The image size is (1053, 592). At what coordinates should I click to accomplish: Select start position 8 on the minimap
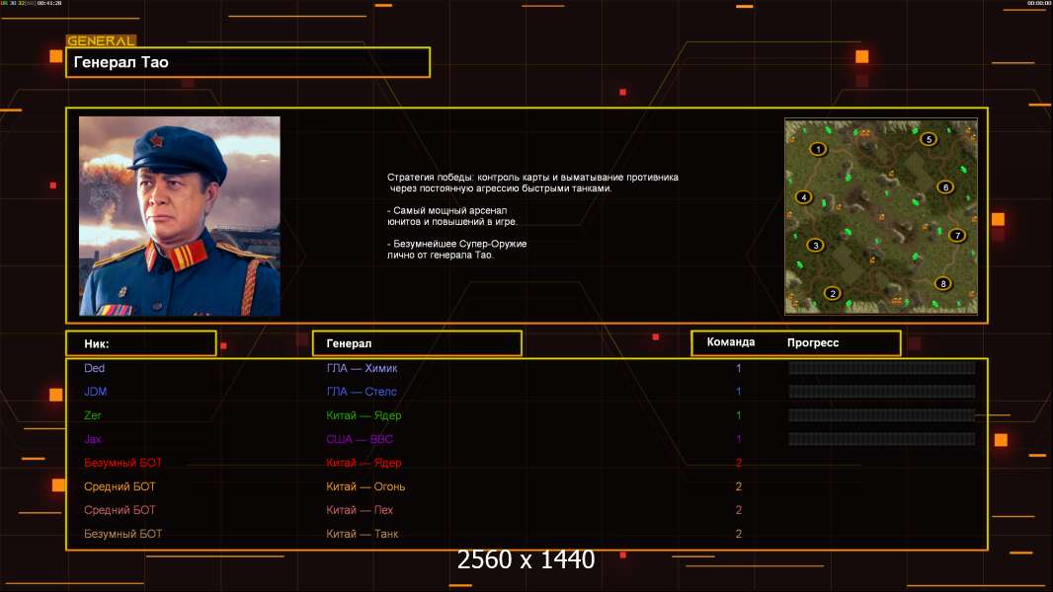tap(943, 283)
